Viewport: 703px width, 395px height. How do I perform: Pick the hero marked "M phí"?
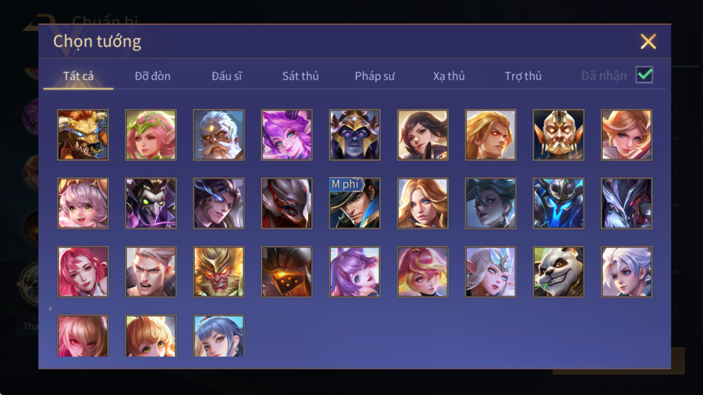355,203
